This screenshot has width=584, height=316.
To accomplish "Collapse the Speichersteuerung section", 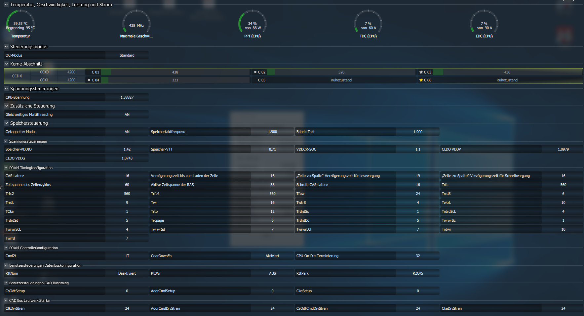I will (x=6, y=123).
